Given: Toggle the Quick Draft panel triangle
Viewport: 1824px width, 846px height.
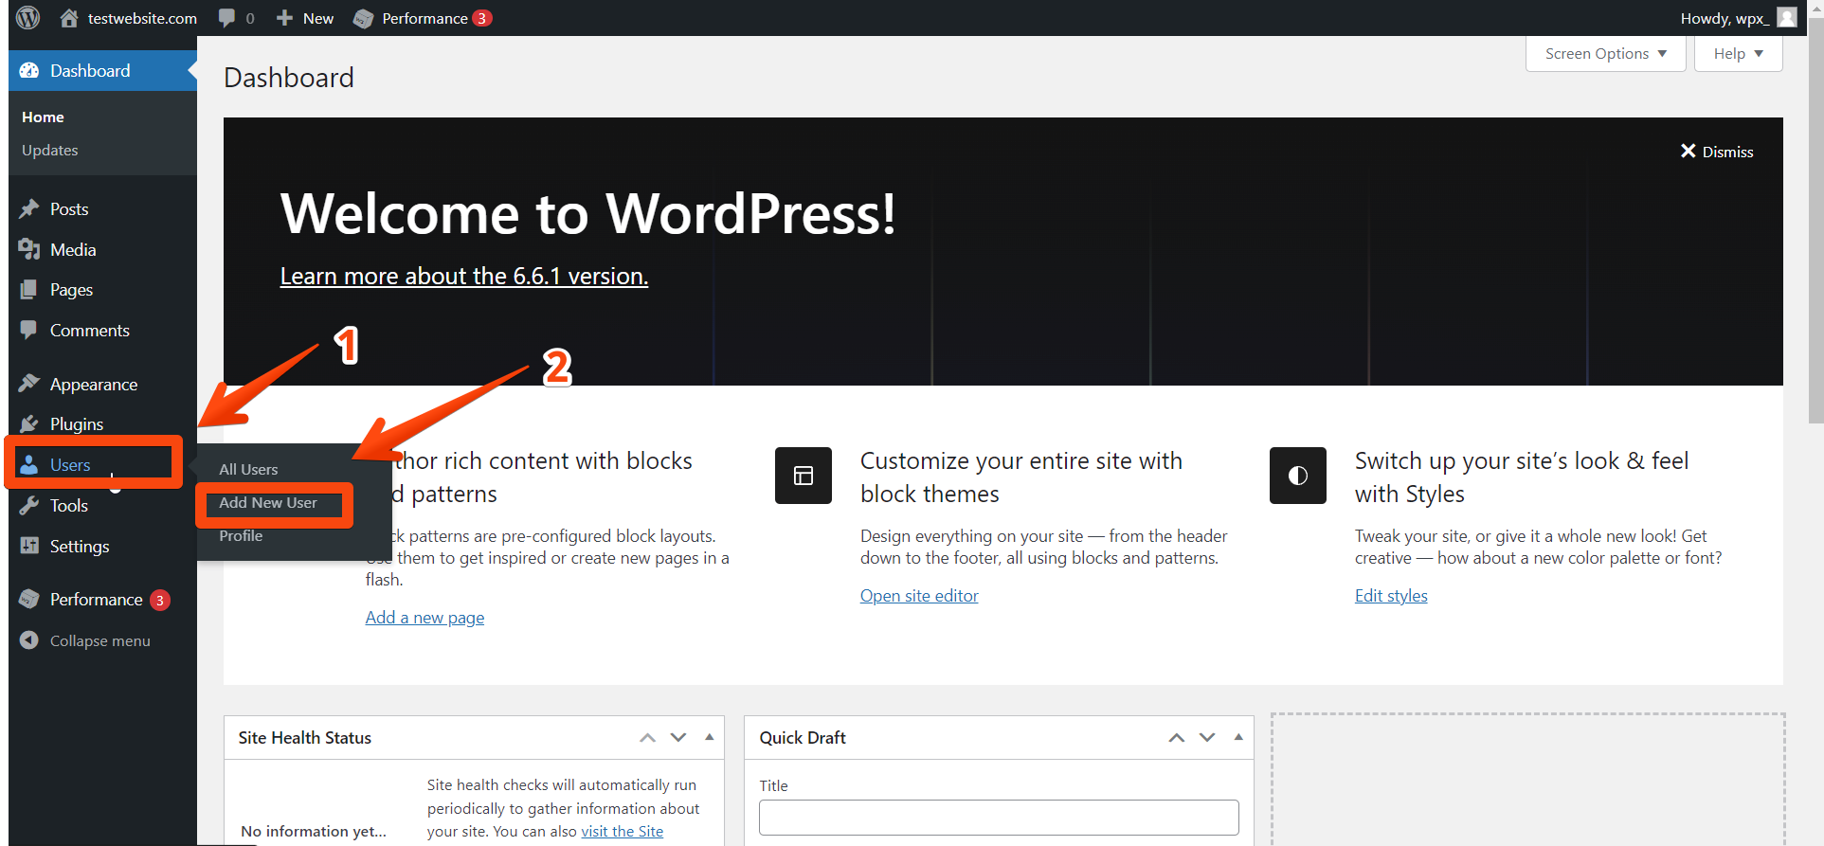Looking at the screenshot, I should pos(1238,737).
